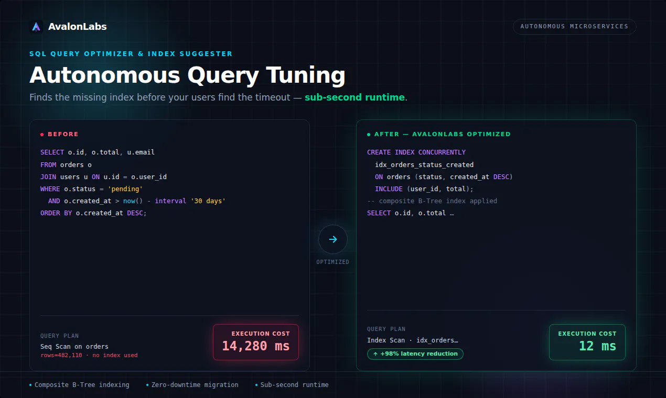Click the 12 ms execution cost box
The image size is (666, 398).
click(587, 342)
